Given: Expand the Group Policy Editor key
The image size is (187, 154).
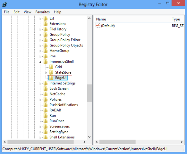Looking at the screenshot, I should coord(40,40).
